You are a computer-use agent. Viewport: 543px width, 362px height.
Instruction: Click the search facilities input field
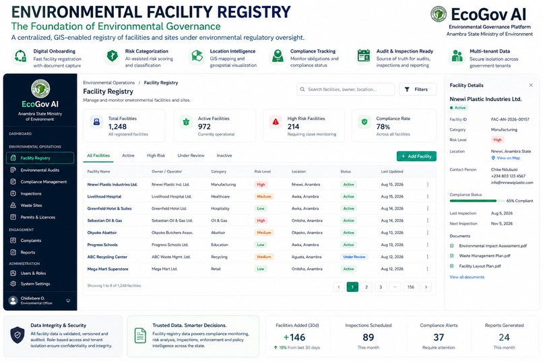[346, 90]
